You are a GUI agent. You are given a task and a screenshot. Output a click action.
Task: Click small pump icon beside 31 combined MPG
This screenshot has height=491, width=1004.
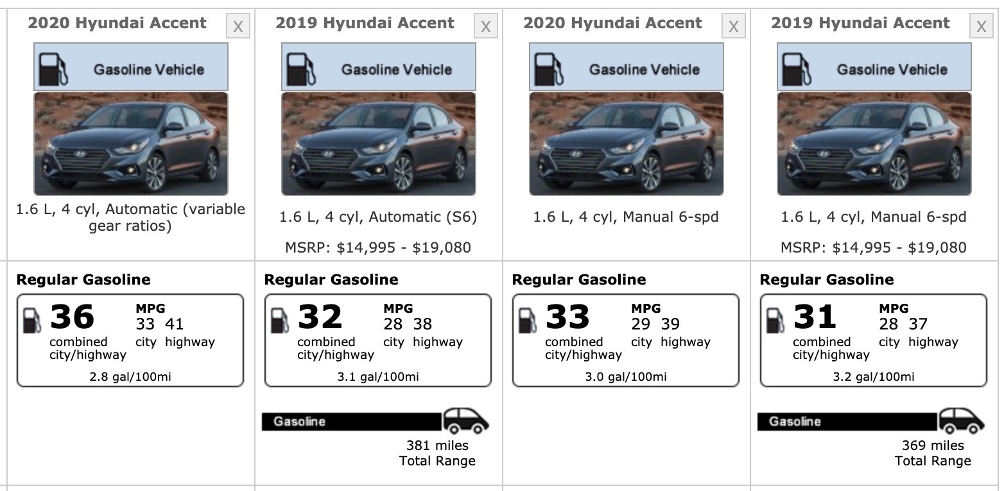(775, 320)
